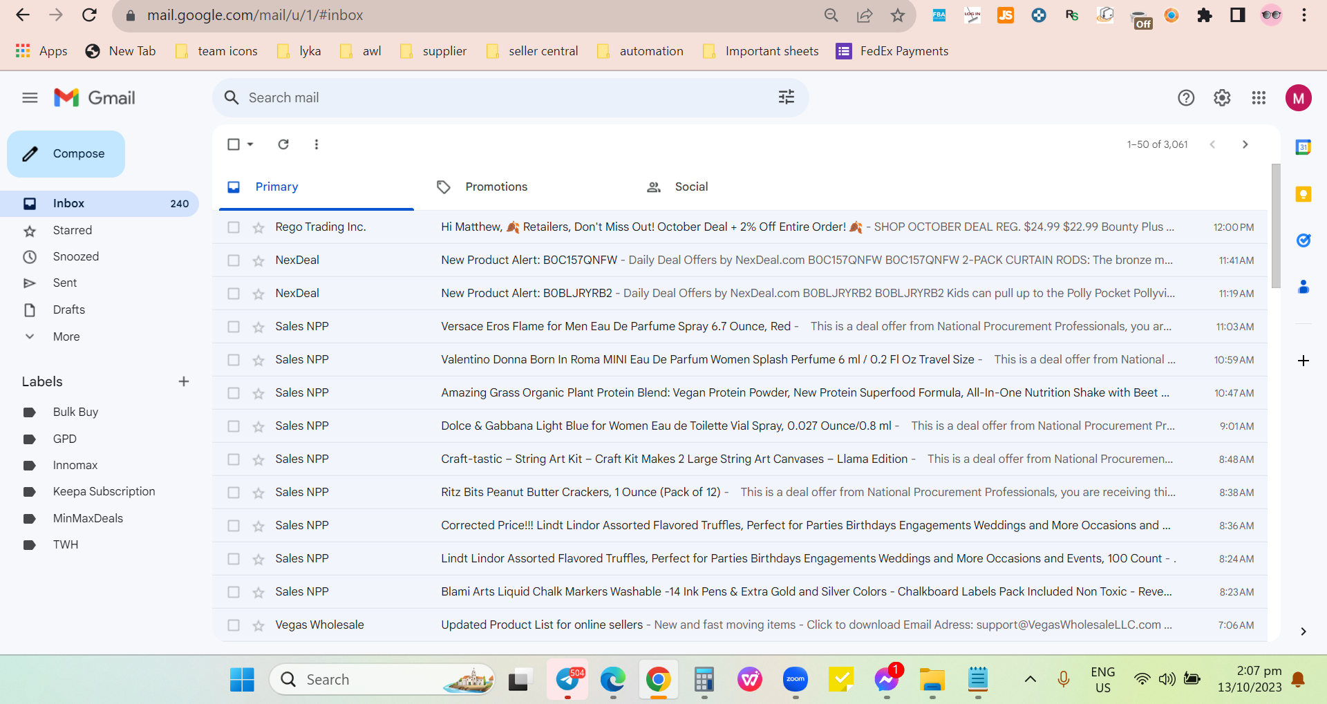Screen dimensions: 1327x704
Task: Open File Explorer from the taskbar
Action: click(932, 680)
